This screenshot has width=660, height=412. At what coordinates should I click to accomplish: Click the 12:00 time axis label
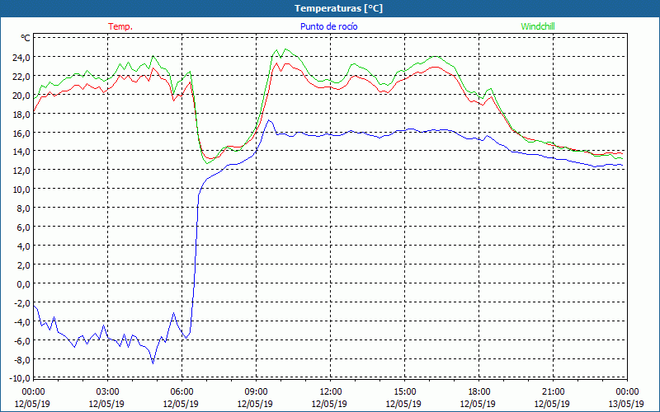pos(331,392)
